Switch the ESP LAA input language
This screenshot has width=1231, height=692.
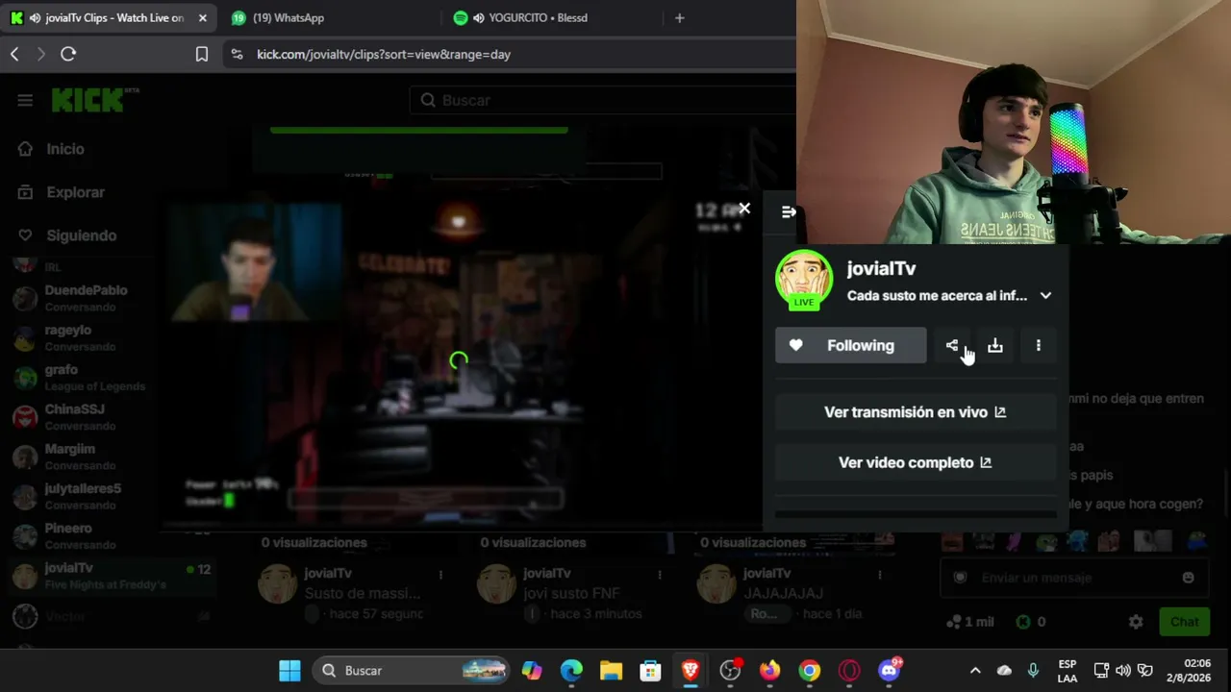coord(1068,671)
